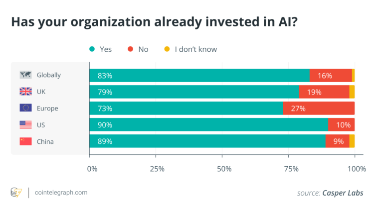Click the Casper Labs source text

(x=343, y=193)
